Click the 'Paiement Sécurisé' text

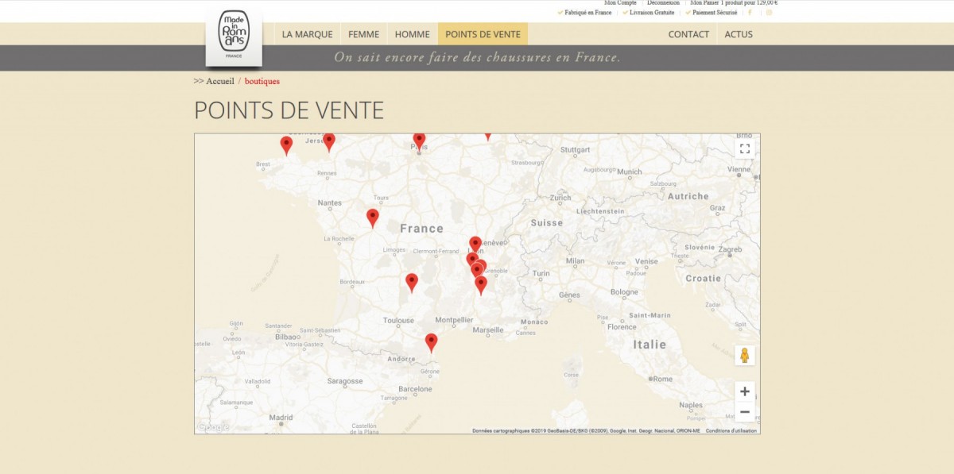click(714, 13)
